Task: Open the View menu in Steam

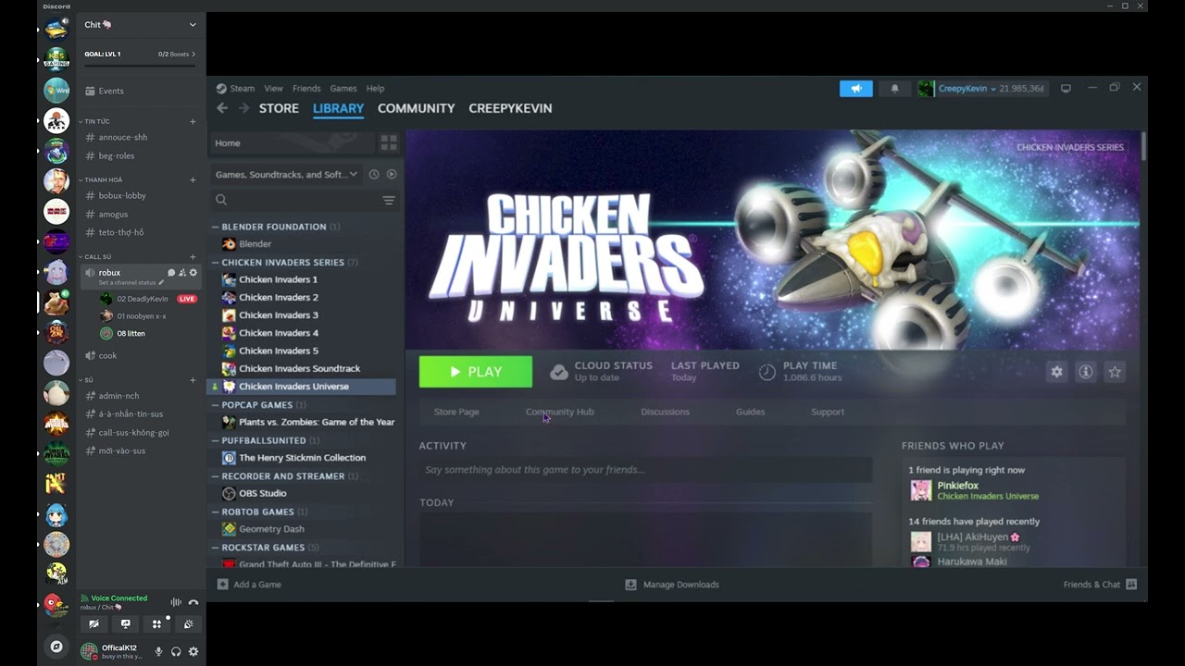Action: click(273, 89)
